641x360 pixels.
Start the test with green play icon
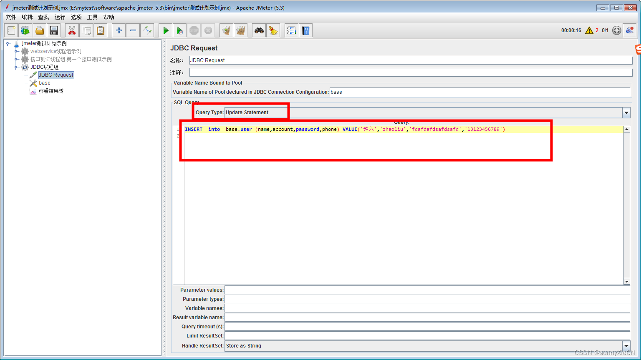point(166,30)
